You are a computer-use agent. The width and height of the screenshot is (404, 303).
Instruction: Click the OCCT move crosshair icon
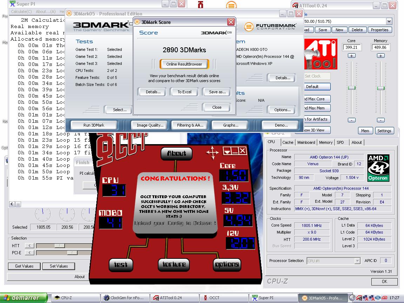tap(213, 153)
